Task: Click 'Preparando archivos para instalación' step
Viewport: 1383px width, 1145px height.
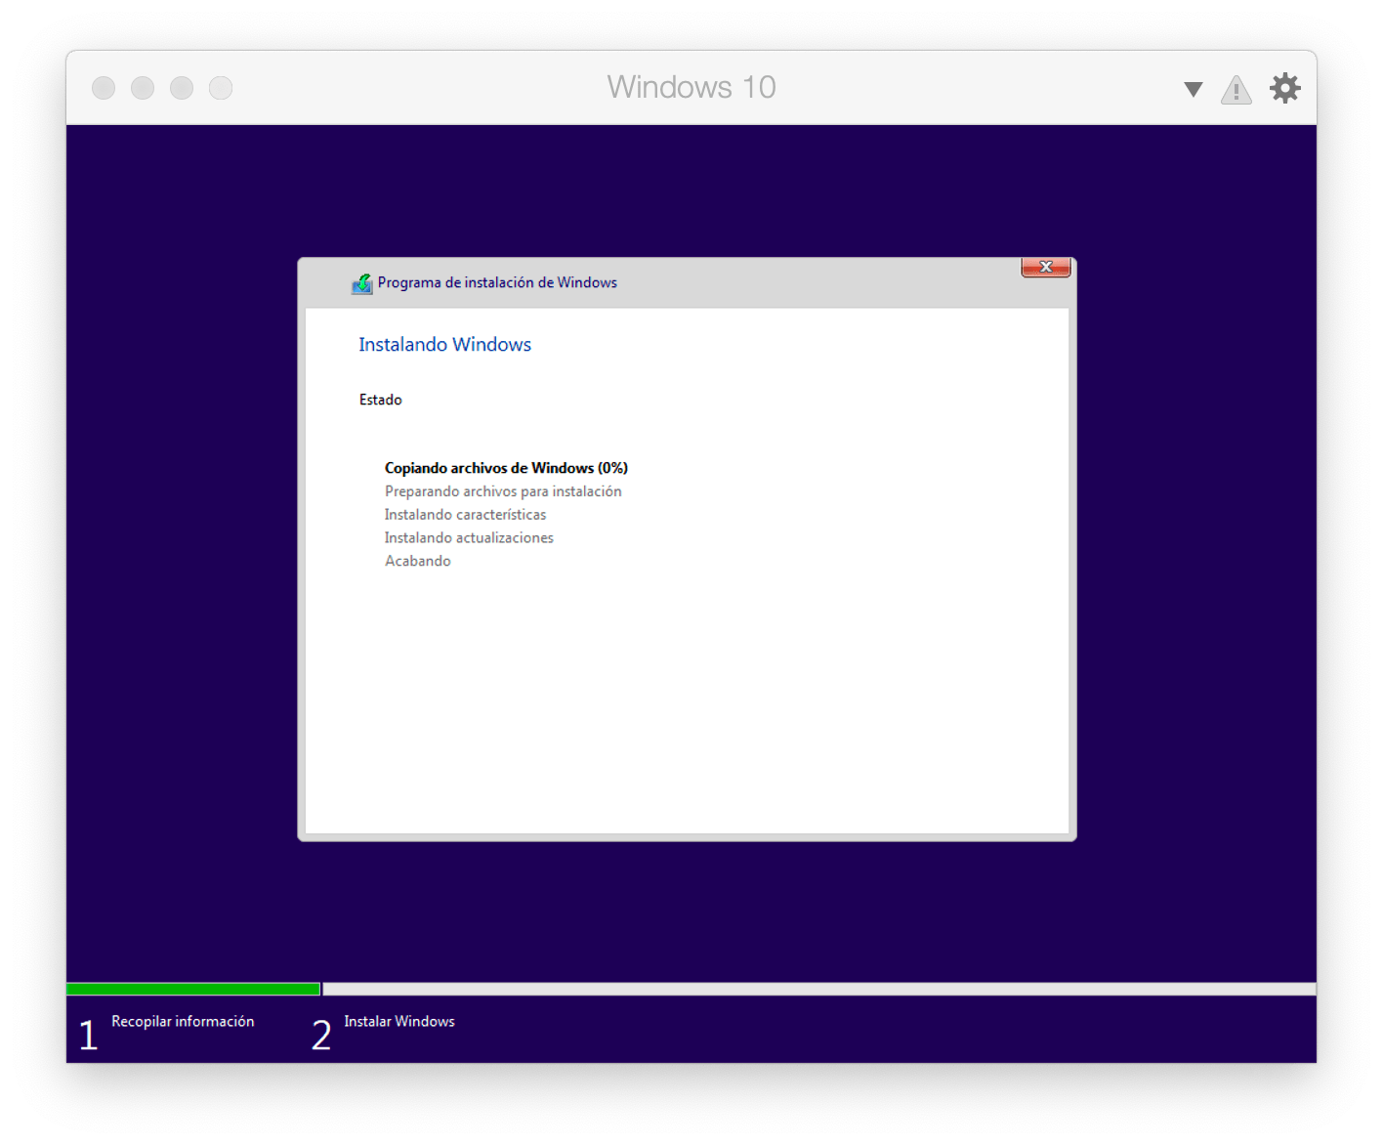Action: coord(503,491)
